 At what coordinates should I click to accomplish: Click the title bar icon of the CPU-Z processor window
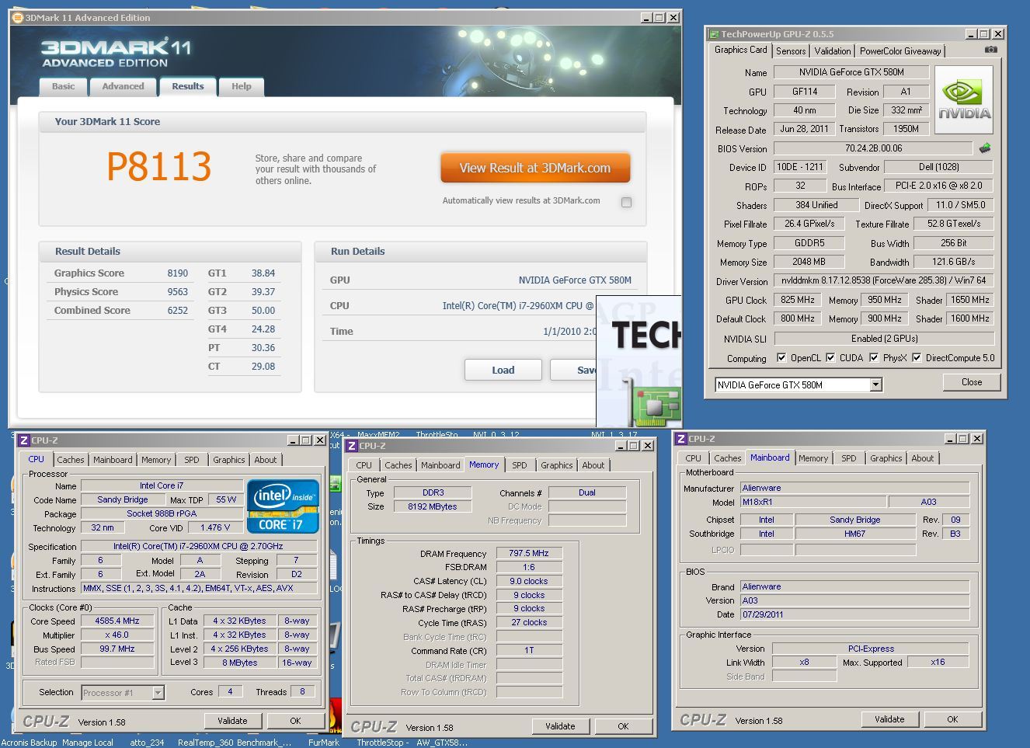click(x=24, y=440)
